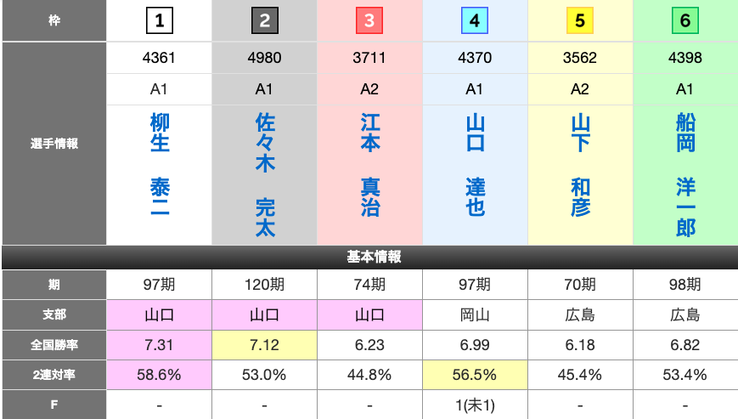This screenshot has width=738, height=419.
Task: Open racer 江本真治 profile link
Action: [369, 164]
